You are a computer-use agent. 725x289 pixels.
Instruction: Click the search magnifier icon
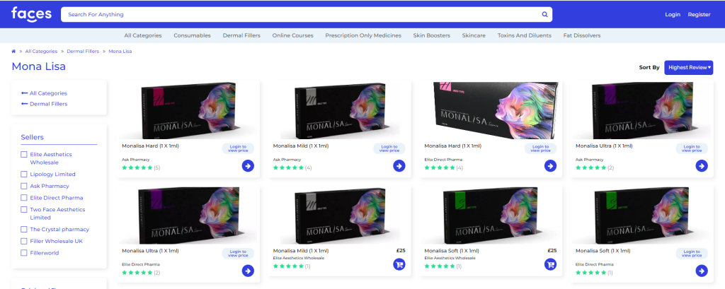click(x=544, y=14)
